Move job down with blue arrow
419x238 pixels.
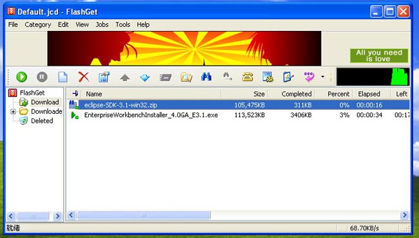click(x=145, y=78)
